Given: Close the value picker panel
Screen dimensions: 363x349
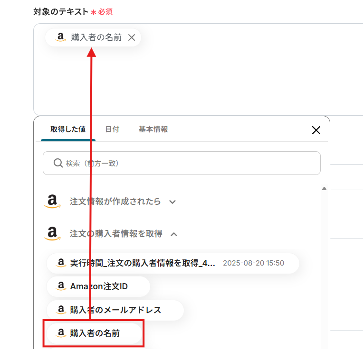Looking at the screenshot, I should (316, 130).
